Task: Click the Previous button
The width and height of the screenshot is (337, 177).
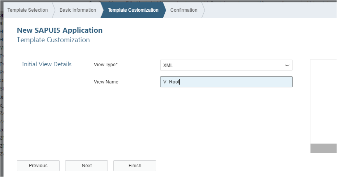Action: point(38,166)
